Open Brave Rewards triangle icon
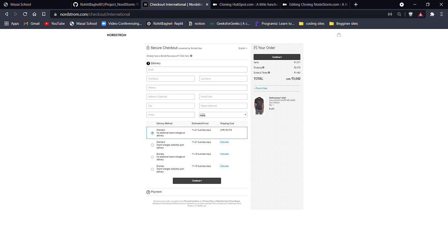The height and width of the screenshot is (240, 448). (x=420, y=14)
